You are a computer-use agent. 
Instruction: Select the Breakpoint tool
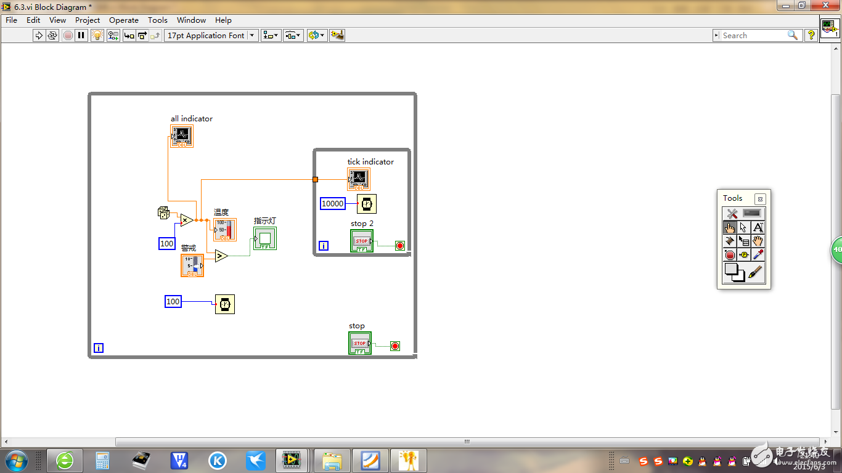[x=730, y=255]
